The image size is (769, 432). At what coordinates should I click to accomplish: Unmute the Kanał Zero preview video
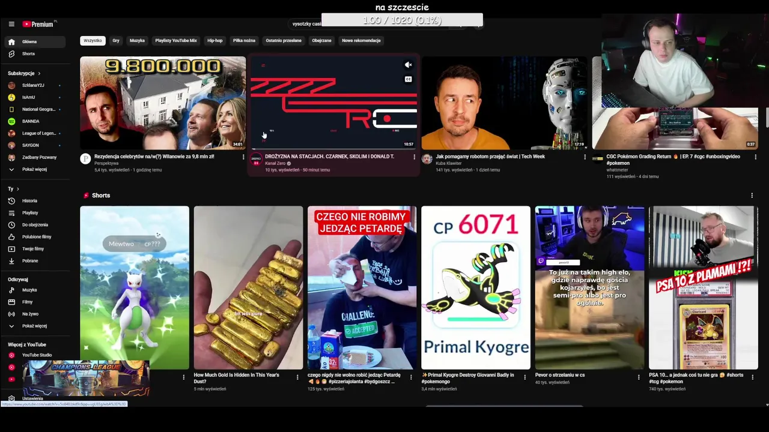coord(408,65)
